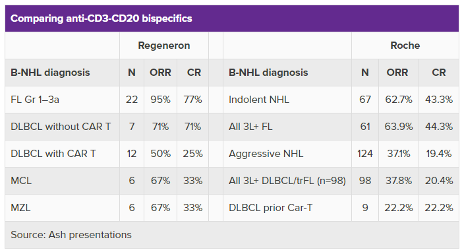462x252 pixels.
Task: Click the 'DLBCL prior Car-T' cell
Action: click(x=271, y=208)
